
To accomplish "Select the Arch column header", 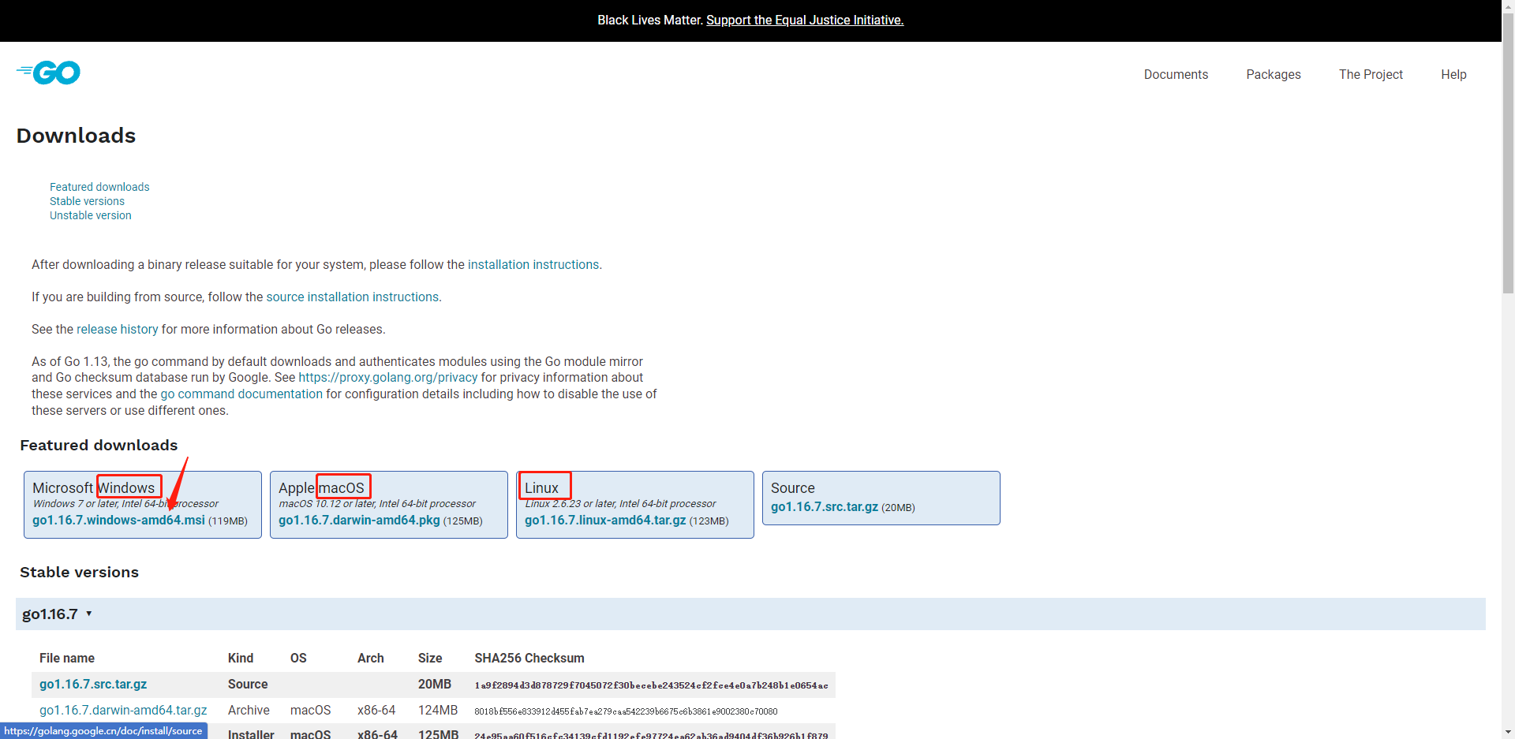I will click(x=371, y=658).
